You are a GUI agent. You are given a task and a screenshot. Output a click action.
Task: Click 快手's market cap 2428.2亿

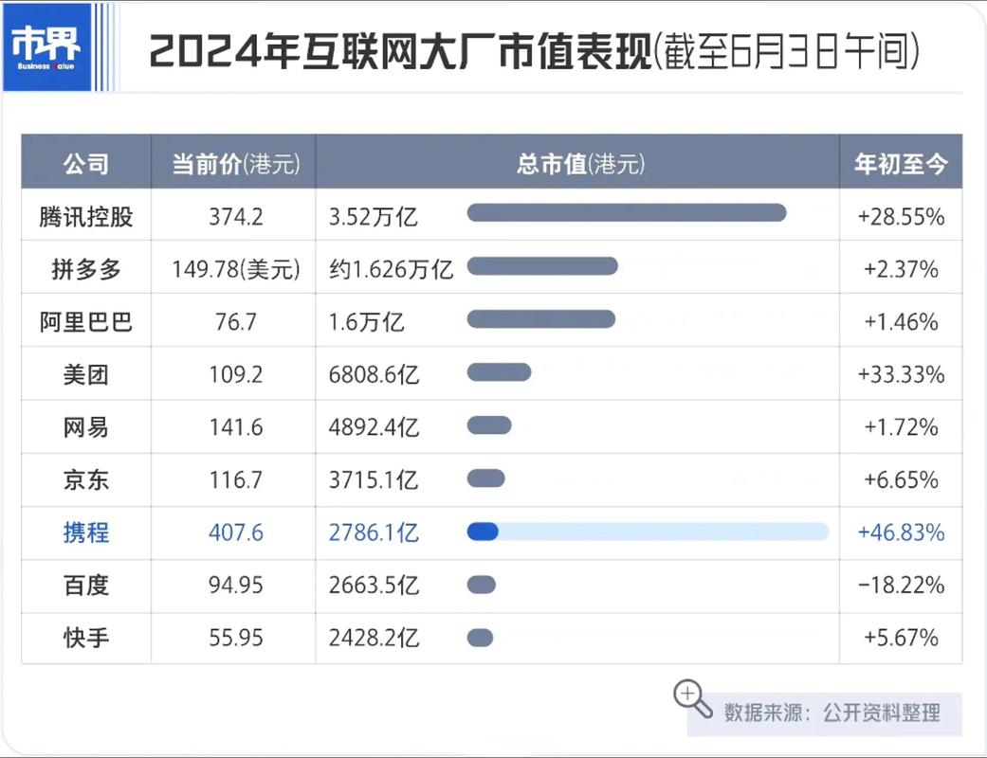(374, 638)
